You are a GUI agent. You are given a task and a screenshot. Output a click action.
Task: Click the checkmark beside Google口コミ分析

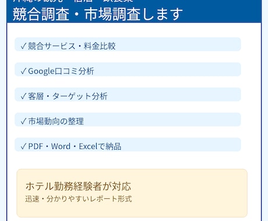coord(23,71)
